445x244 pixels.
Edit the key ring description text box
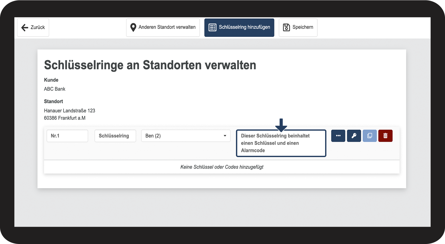pos(281,143)
